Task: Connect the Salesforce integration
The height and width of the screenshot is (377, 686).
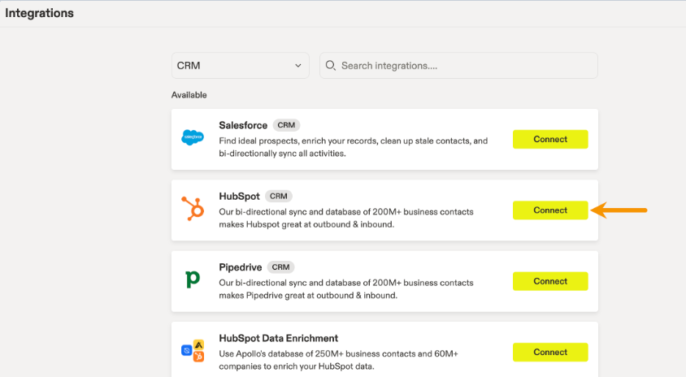Action: [x=550, y=139]
